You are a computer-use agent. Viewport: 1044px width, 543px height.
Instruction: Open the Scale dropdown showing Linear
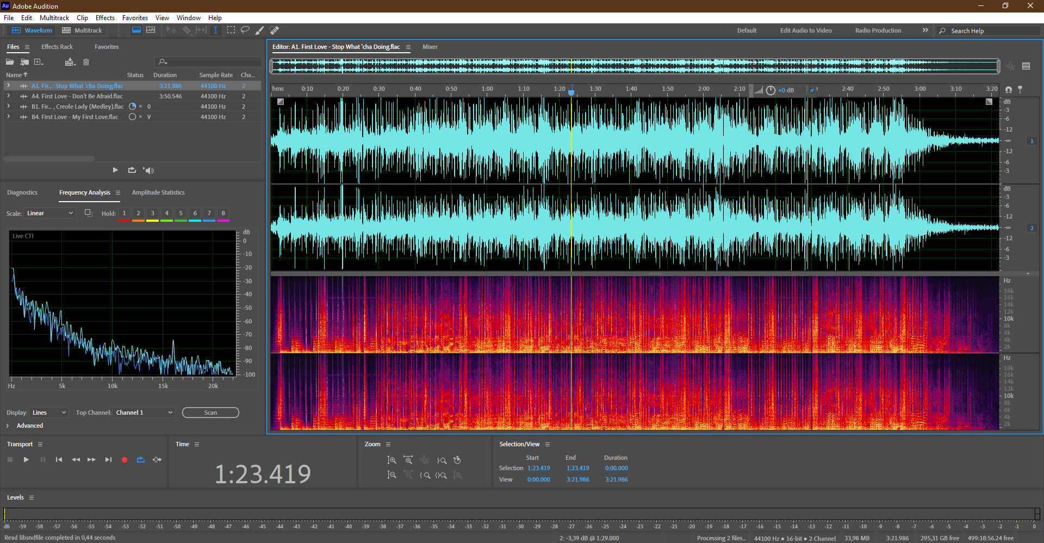pos(49,213)
